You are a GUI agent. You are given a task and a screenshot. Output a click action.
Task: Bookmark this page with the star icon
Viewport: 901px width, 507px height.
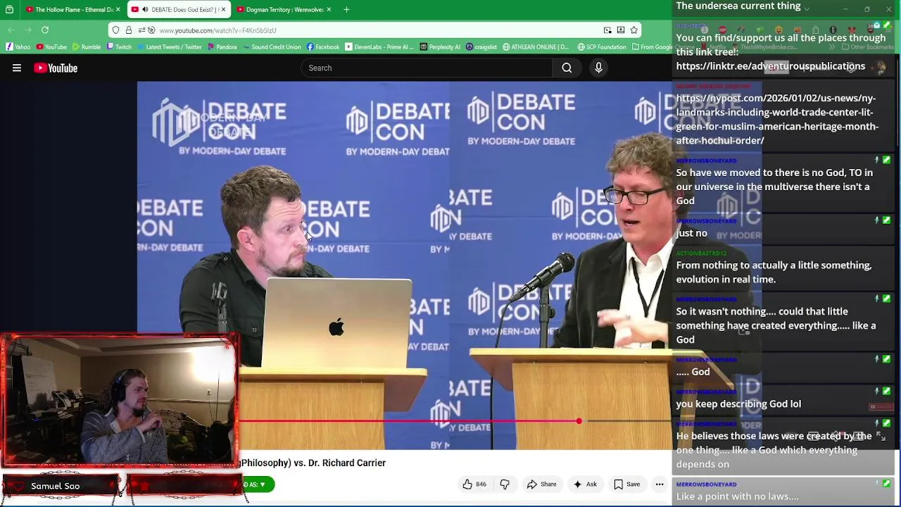point(634,30)
